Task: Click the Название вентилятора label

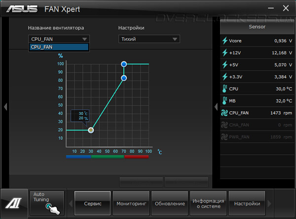Action: click(56, 28)
